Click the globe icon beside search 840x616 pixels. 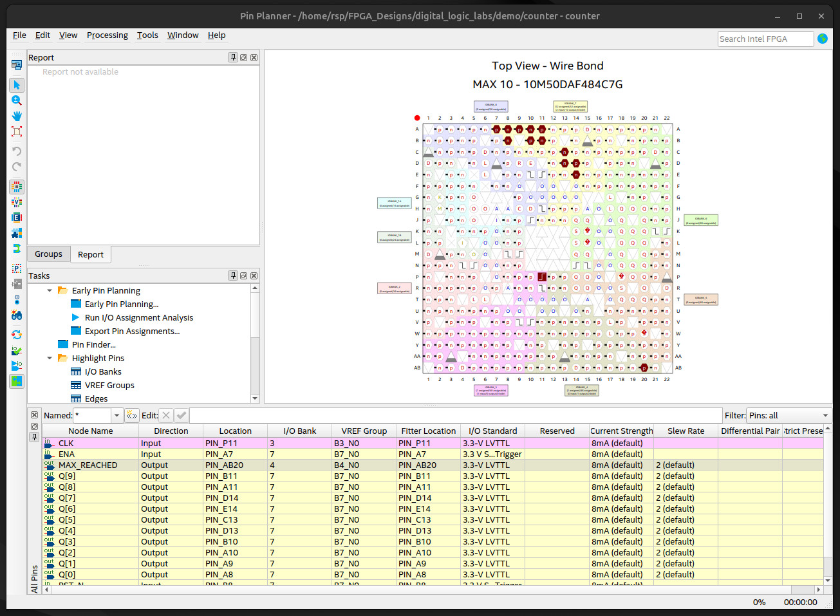(x=823, y=39)
